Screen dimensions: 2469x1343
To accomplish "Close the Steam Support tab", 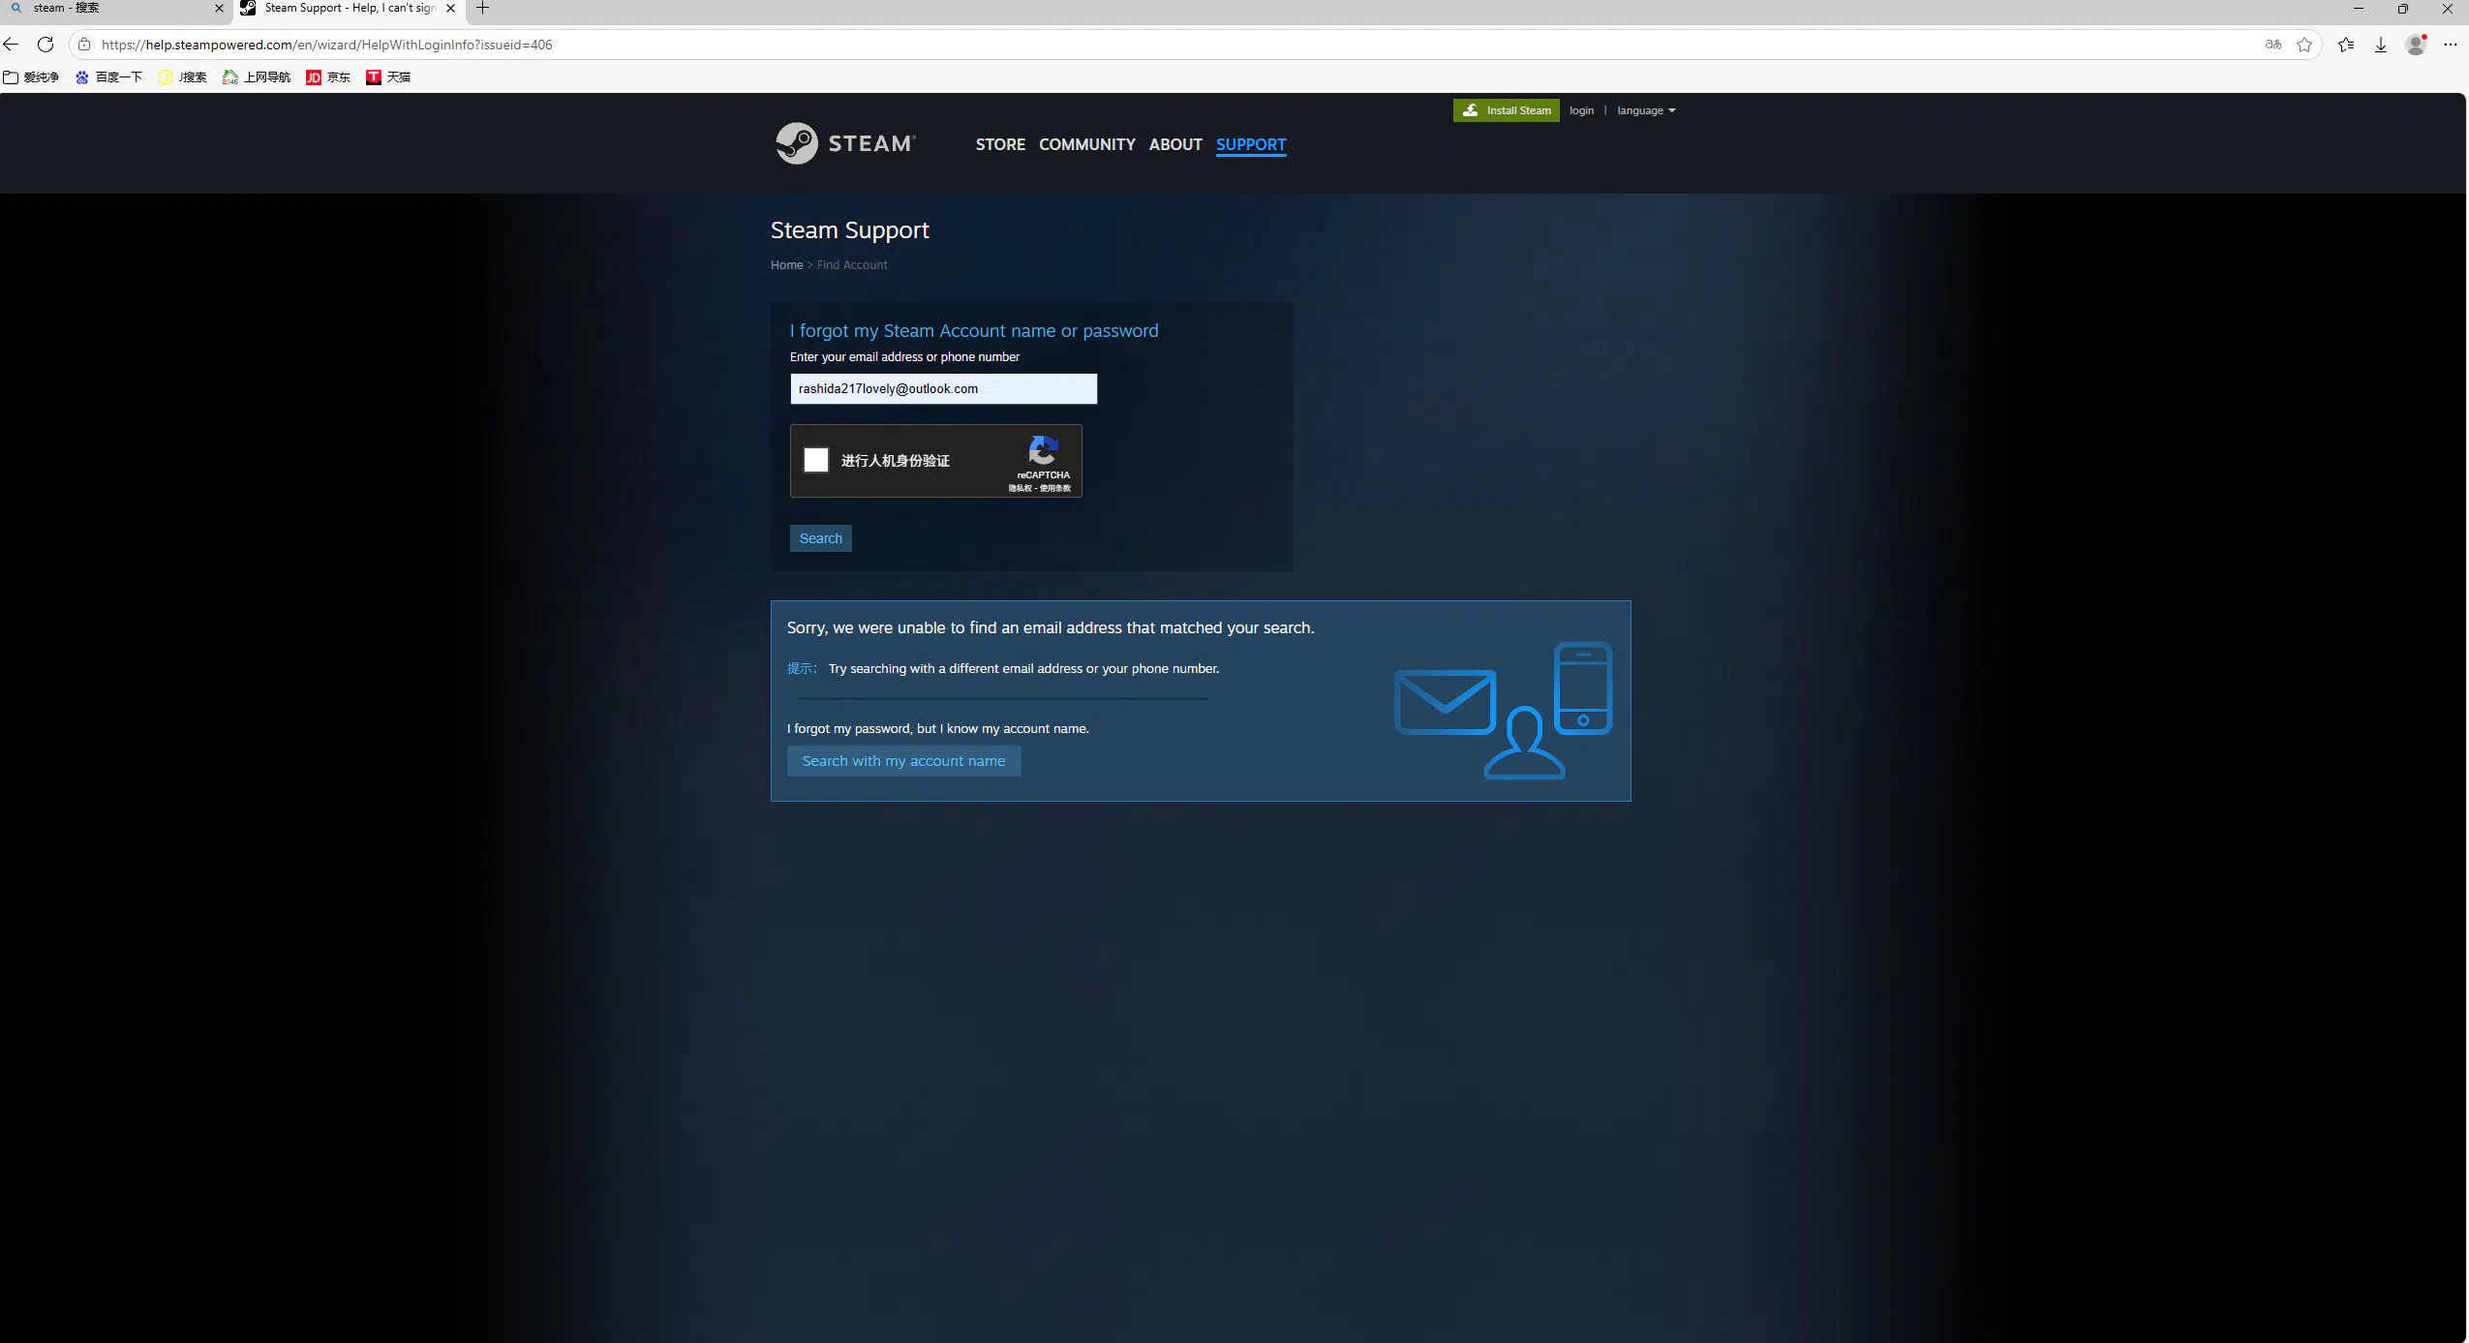I will click(x=450, y=9).
